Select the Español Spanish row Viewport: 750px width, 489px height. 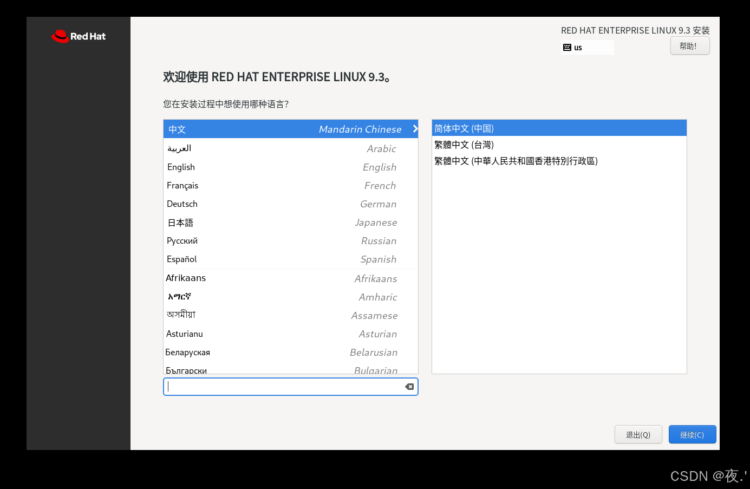click(x=291, y=259)
